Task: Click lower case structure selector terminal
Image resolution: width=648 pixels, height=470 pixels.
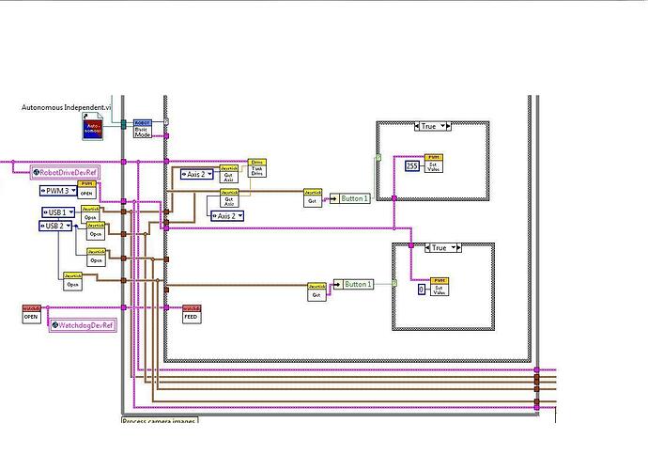Action: click(394, 283)
